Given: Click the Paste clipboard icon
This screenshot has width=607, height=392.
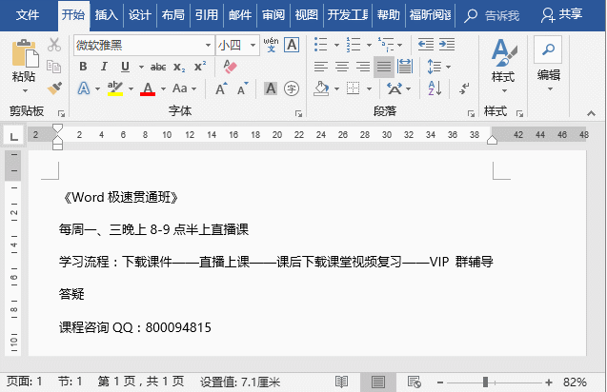Looking at the screenshot, I should pyautogui.click(x=25, y=53).
